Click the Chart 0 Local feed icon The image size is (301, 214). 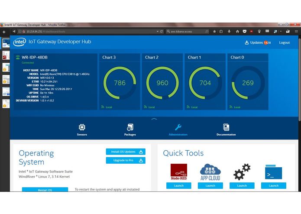(x=231, y=107)
